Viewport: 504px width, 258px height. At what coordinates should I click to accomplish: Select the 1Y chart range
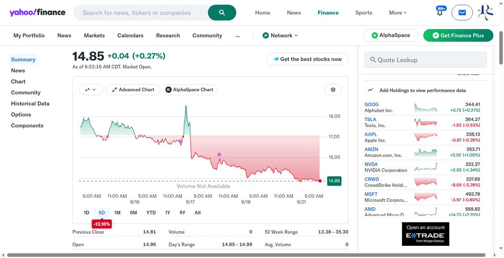pyautogui.click(x=168, y=213)
